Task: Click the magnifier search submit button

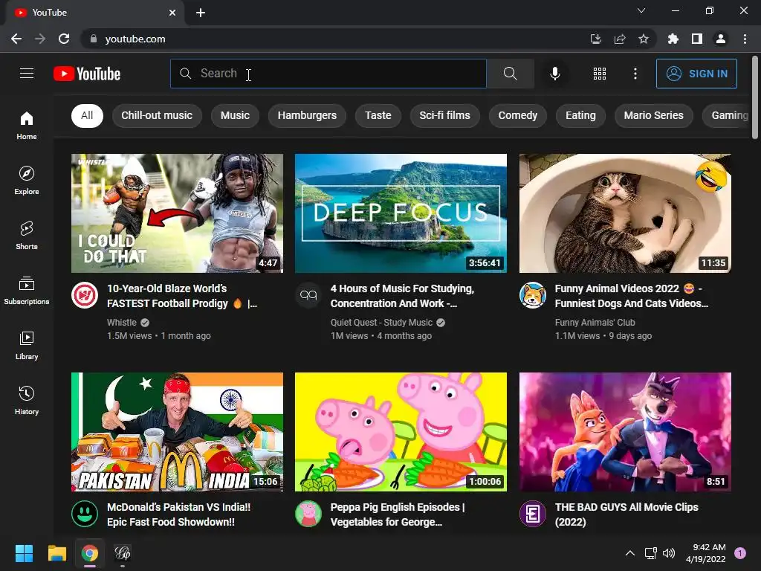Action: tap(510, 74)
